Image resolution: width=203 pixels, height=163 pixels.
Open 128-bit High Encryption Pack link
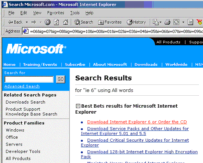139,154
